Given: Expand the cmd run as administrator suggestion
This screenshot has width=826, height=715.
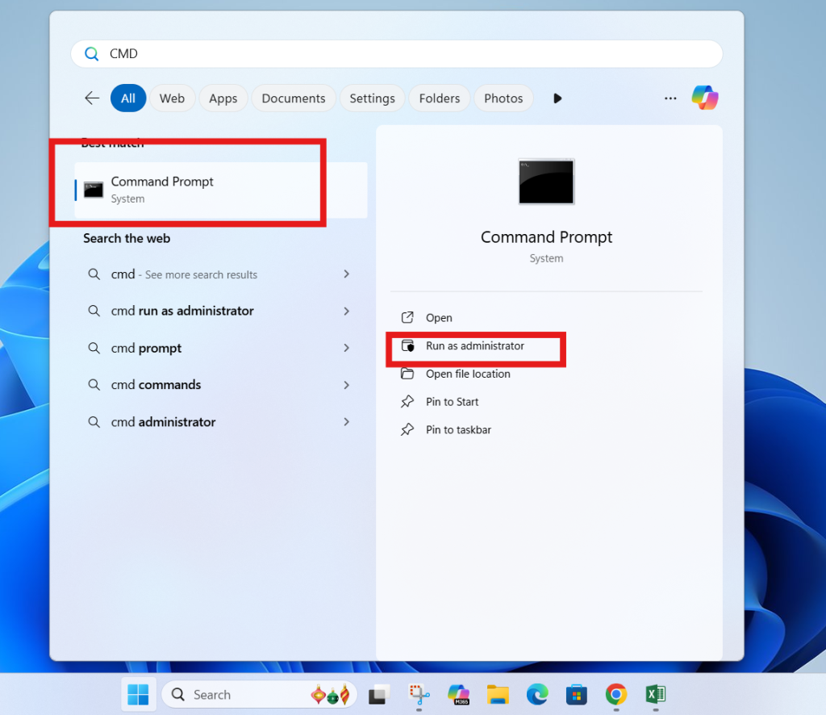Looking at the screenshot, I should coord(346,311).
